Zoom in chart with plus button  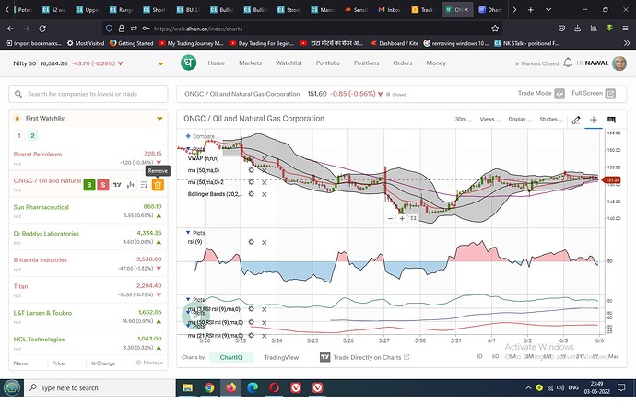click(x=402, y=218)
